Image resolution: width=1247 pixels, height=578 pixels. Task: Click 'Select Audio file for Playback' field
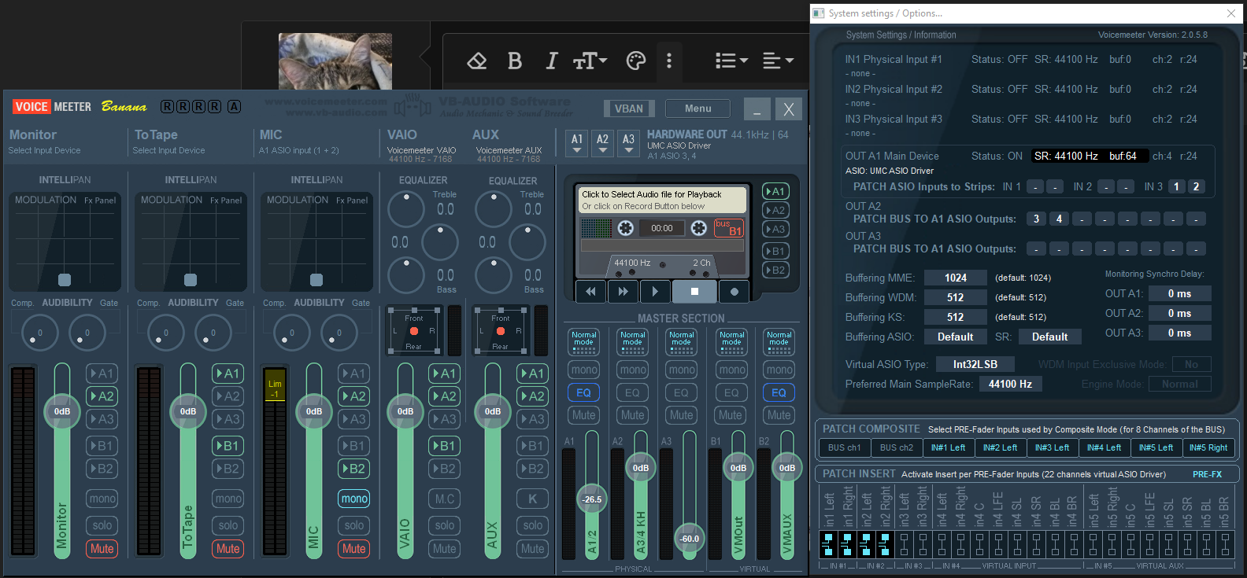click(x=662, y=200)
